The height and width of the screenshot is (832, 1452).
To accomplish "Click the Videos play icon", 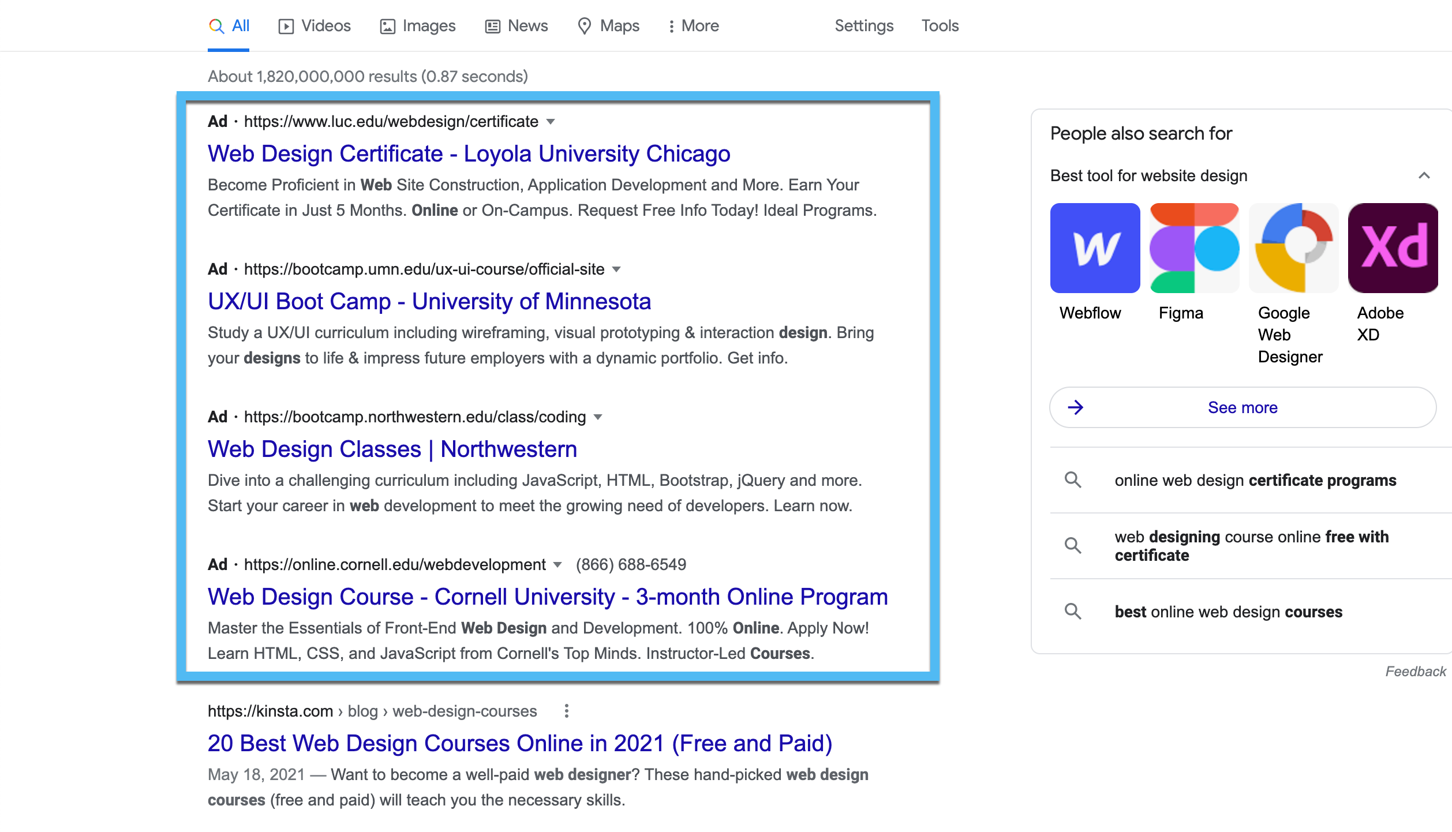I will coord(286,27).
